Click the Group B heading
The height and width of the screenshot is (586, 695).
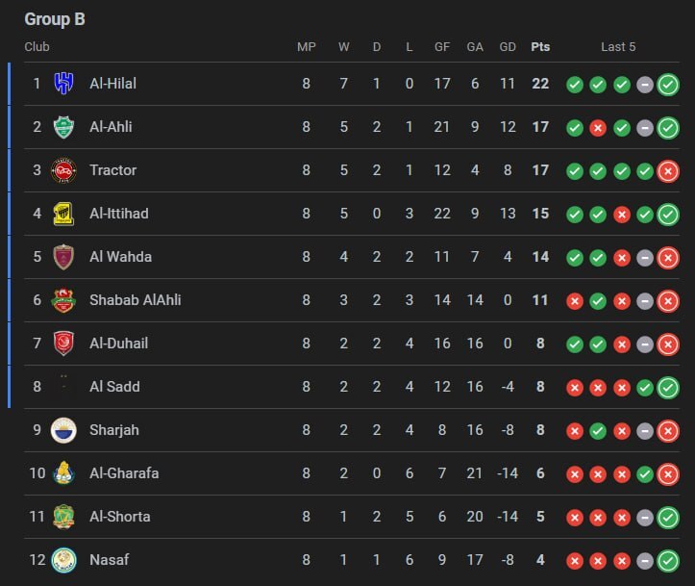[x=55, y=19]
